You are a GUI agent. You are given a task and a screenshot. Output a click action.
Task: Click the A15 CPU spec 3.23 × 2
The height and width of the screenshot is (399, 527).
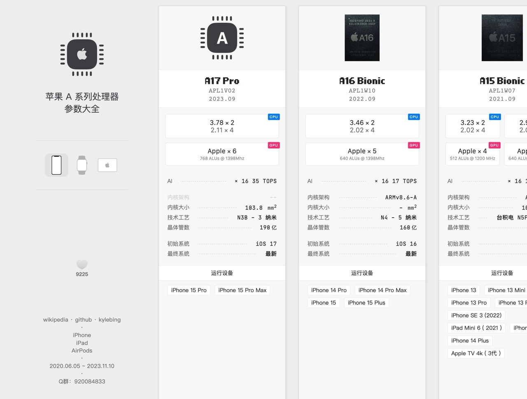(473, 123)
